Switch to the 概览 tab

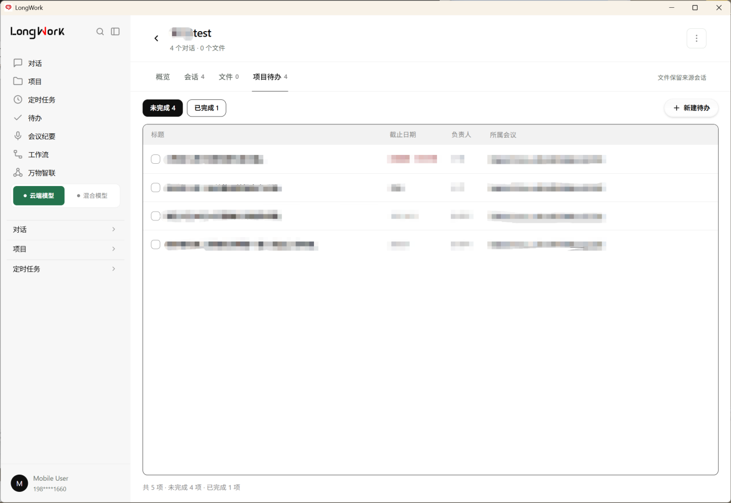click(x=163, y=77)
